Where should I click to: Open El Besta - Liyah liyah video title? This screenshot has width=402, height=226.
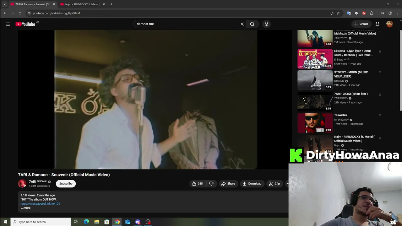click(x=354, y=53)
